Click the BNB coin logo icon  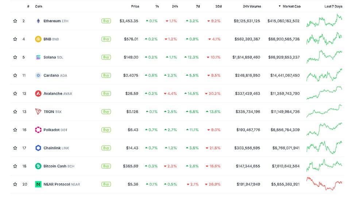pyautogui.click(x=38, y=39)
